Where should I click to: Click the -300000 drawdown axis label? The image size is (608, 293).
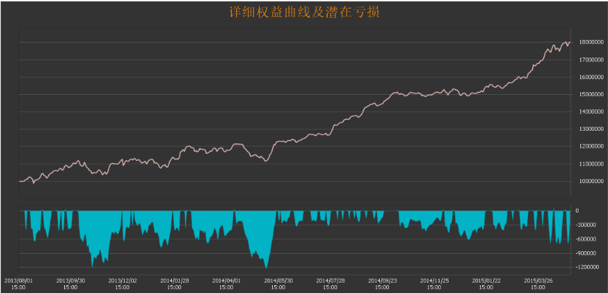tap(586, 225)
